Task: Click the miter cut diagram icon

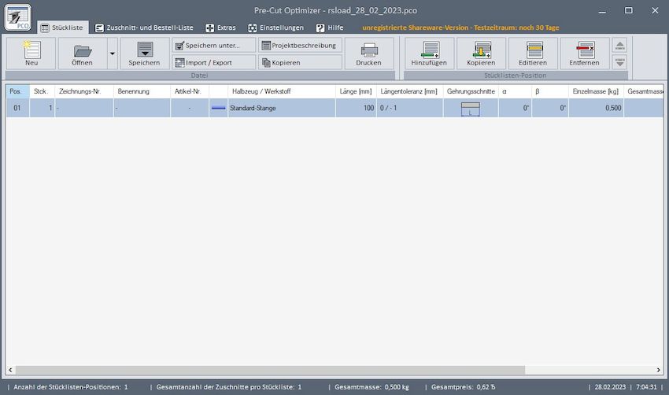Action: [x=471, y=109]
